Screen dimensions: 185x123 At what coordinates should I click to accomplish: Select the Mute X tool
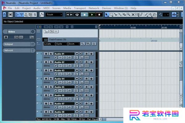[133, 14]
